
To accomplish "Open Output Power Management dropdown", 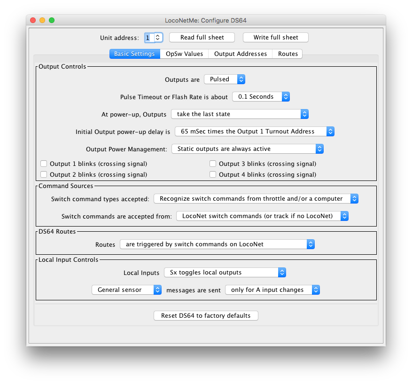I will (248, 149).
